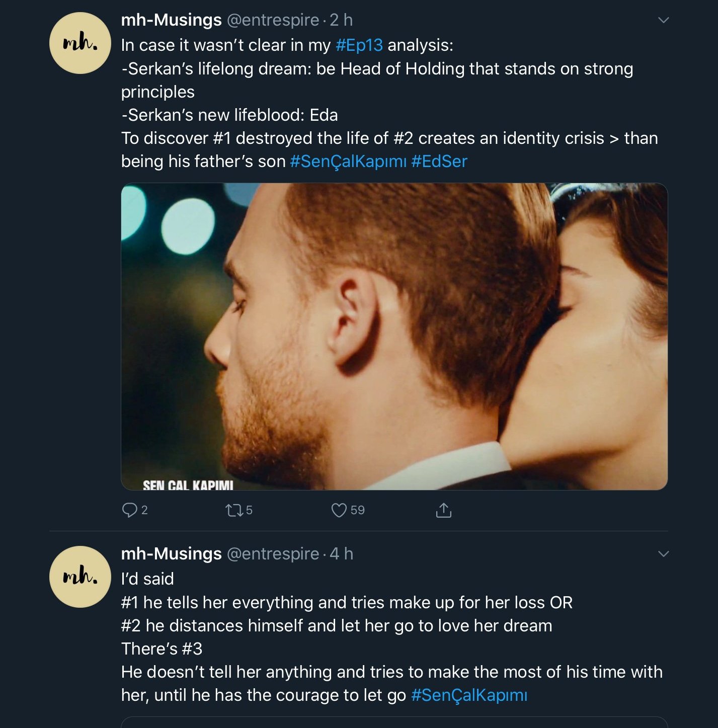Like the first tweet with 59 likes
Screen dimensions: 718x728
coord(339,510)
